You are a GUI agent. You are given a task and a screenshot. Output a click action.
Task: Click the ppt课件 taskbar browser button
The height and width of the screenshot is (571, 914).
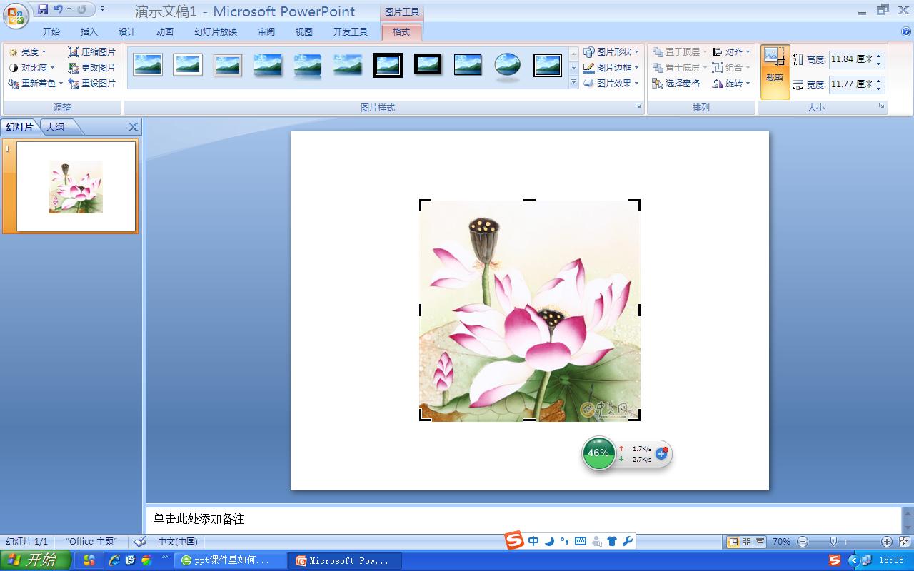pyautogui.click(x=230, y=560)
